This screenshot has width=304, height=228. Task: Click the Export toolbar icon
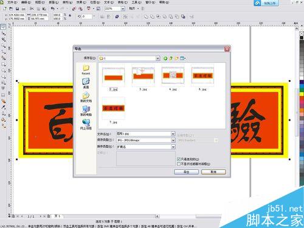click(x=80, y=8)
